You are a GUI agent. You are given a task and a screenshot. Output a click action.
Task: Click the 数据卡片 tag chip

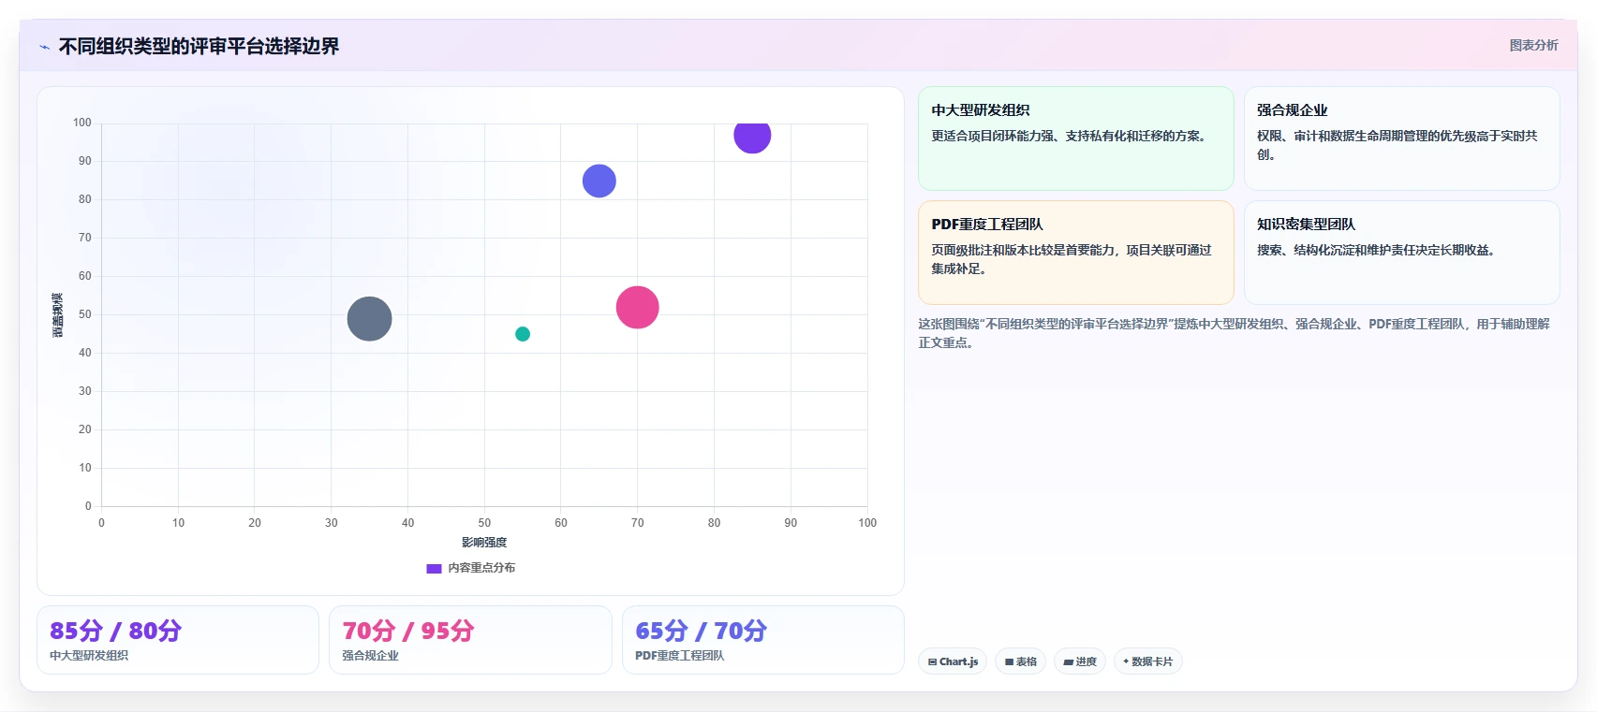click(1148, 661)
